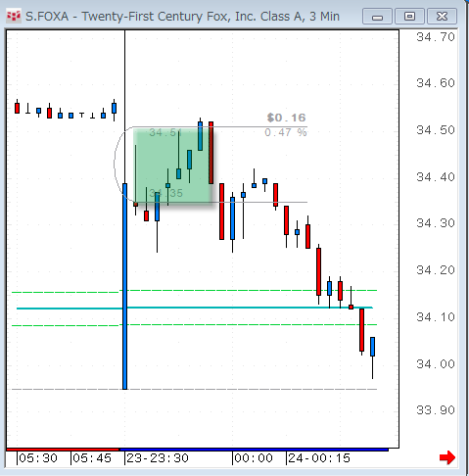
Task: Click the 0.47 % measurement value
Action: click(286, 132)
